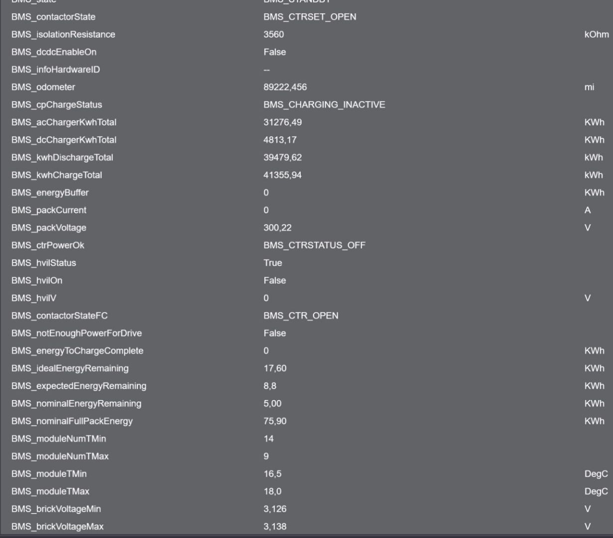Select the idealEnergyRemaining value 17,60
613x538 pixels.
click(x=275, y=368)
